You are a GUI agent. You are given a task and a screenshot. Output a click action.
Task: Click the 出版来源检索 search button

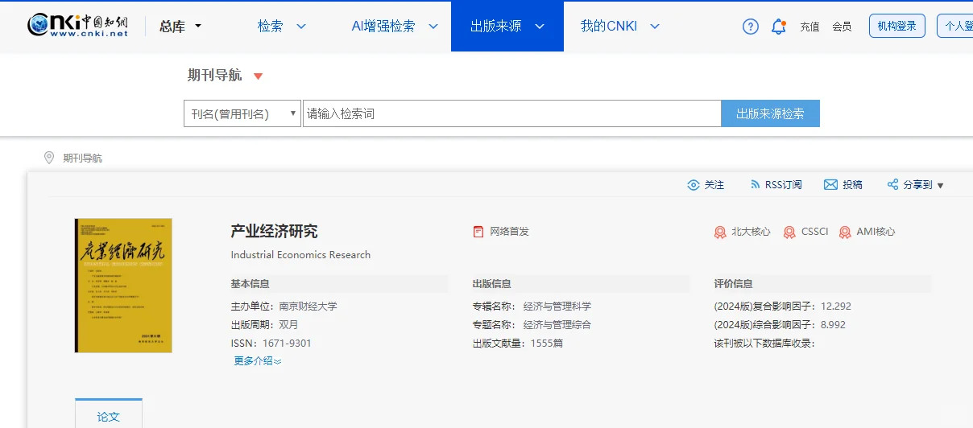(x=770, y=114)
